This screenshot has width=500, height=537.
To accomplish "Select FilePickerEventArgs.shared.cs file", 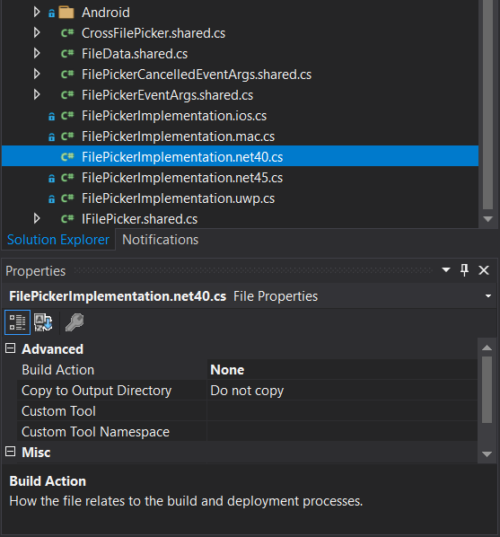I will point(167,95).
